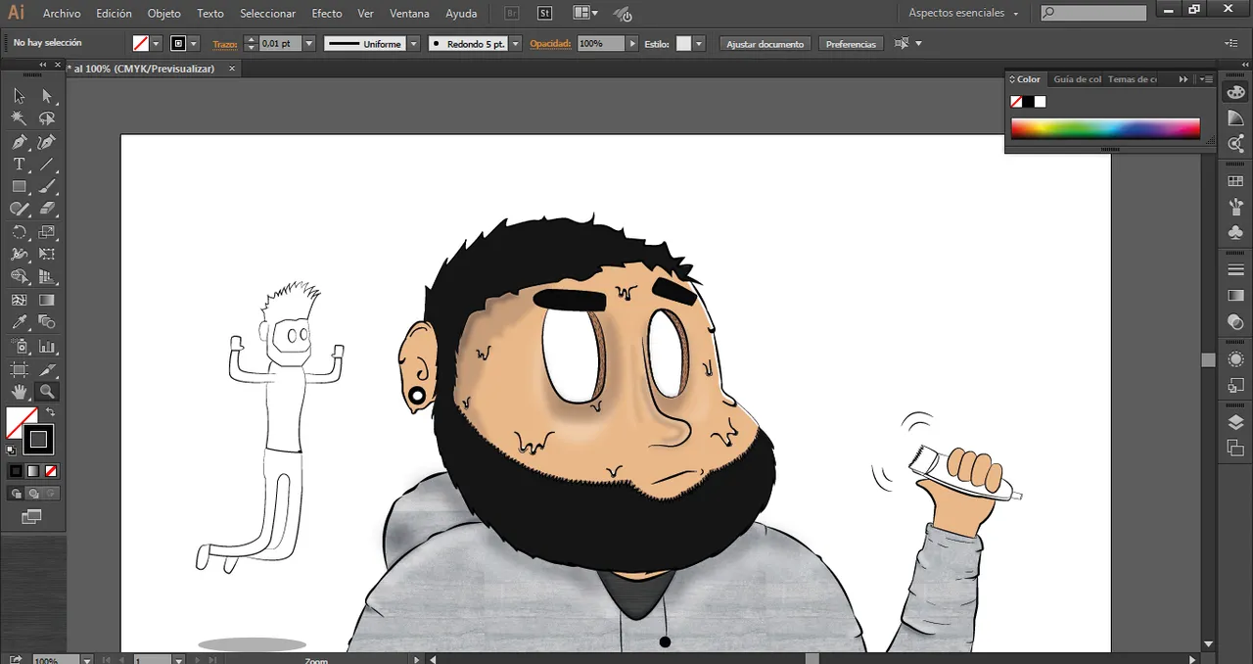Viewport: 1253px width, 664px height.
Task: Set the paint mode to None
Action: coord(51,471)
